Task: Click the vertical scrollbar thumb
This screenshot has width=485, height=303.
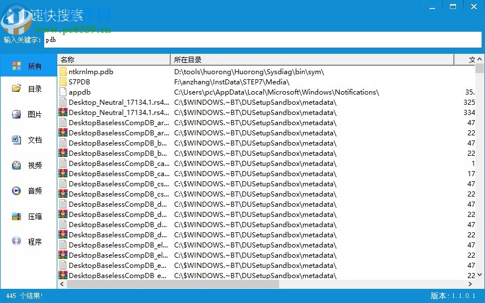Action: click(479, 68)
